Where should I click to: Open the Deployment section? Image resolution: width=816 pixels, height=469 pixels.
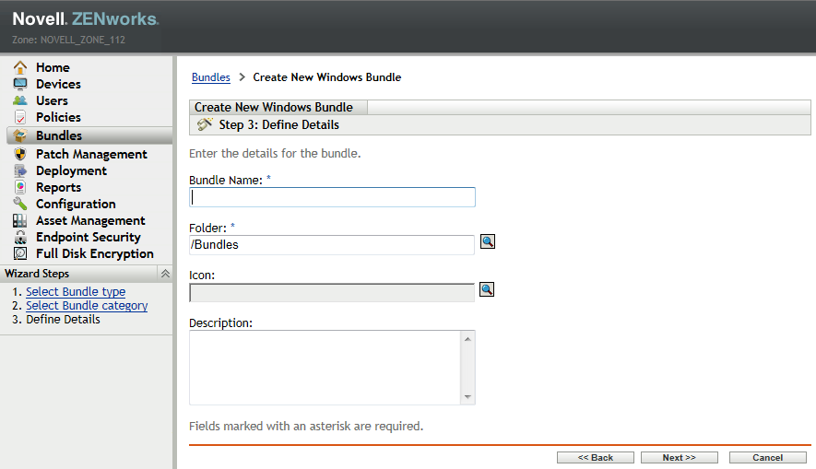[x=71, y=171]
